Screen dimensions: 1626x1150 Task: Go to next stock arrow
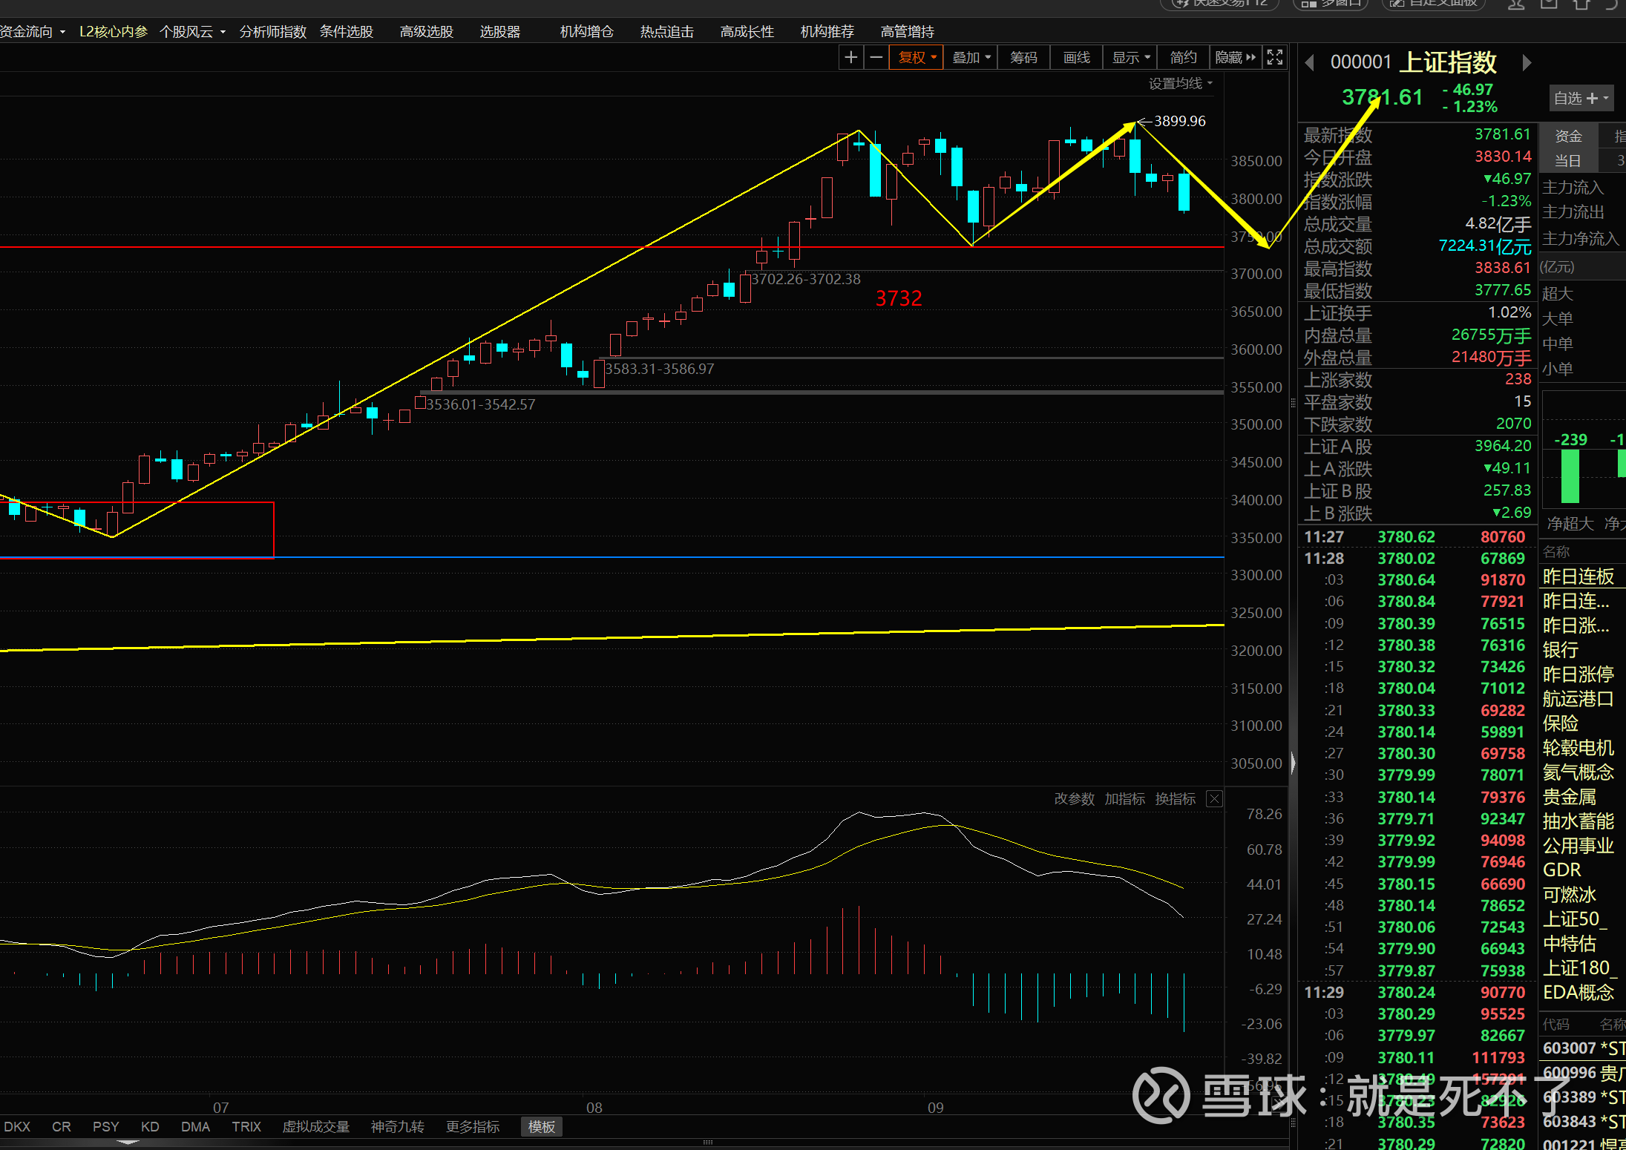coord(1527,63)
